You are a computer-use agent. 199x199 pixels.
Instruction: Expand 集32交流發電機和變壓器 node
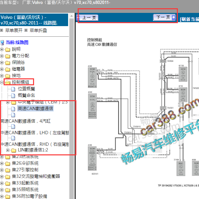click(x=2, y=177)
